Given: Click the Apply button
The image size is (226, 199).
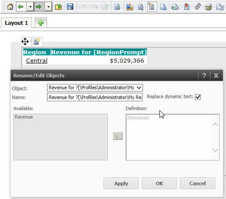Looking at the screenshot, I should coord(121,183).
